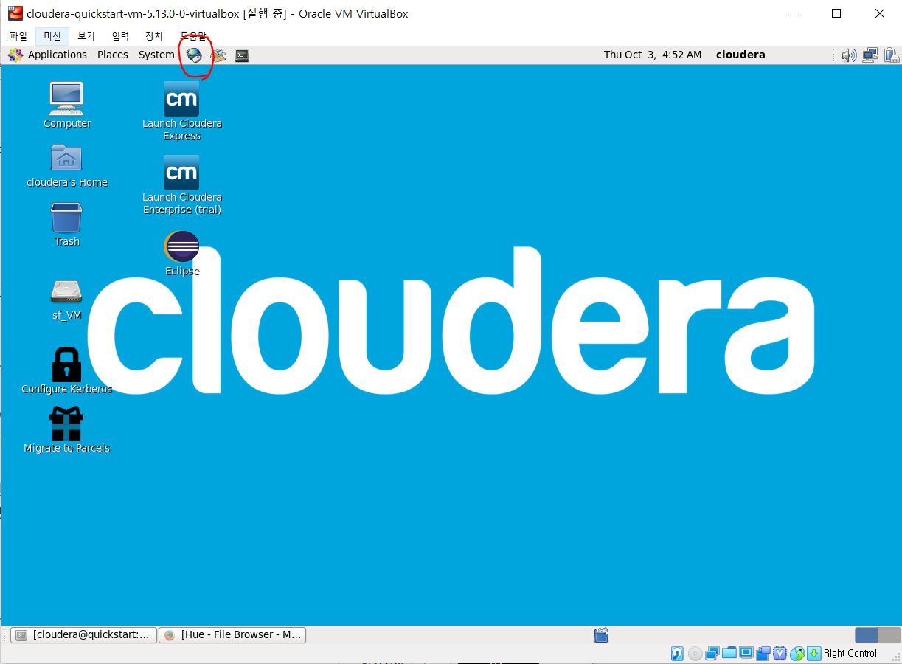Click the date and time clock
The height and width of the screenshot is (664, 902).
(653, 55)
